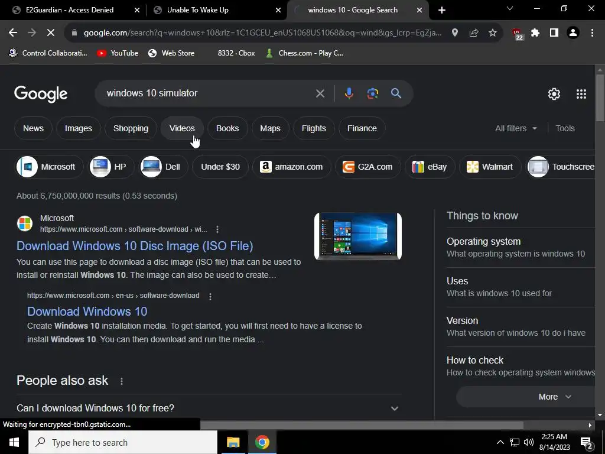Image resolution: width=605 pixels, height=454 pixels.
Task: Open the Chrome profile avatar
Action: coord(573,33)
